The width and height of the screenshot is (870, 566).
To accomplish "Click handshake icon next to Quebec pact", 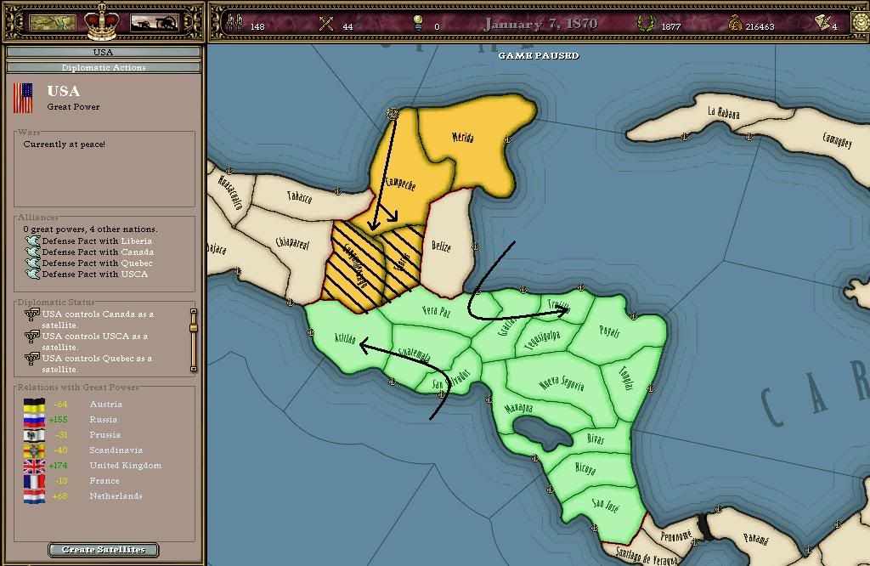I will point(33,263).
